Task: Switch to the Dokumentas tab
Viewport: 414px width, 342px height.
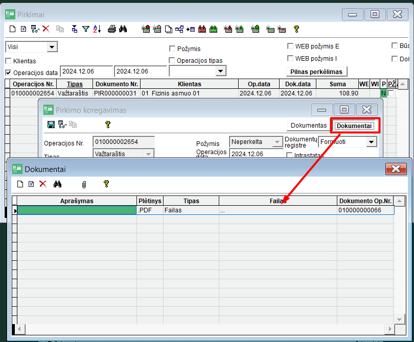Action: [x=309, y=125]
